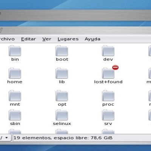Viewport: 151px width, 151px height.
Task: Click the 'srv' folder name label
Action: pyautogui.click(x=108, y=123)
